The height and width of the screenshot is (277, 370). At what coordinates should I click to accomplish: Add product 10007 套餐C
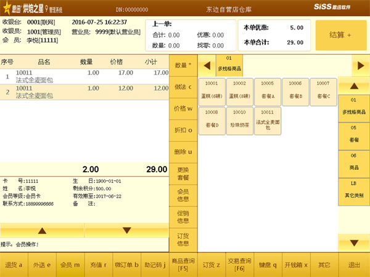tap(323, 92)
